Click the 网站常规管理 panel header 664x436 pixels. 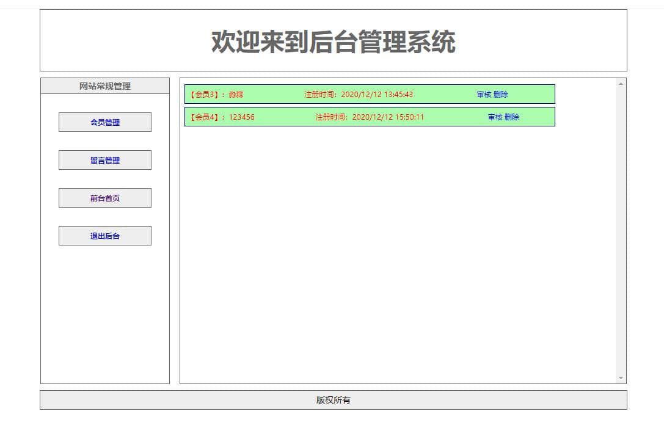(x=105, y=86)
